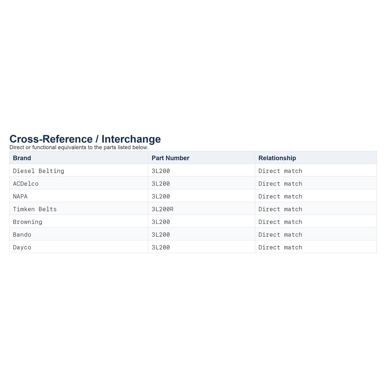
Task: Click the Dayco part number 3L200
Action: pos(161,247)
